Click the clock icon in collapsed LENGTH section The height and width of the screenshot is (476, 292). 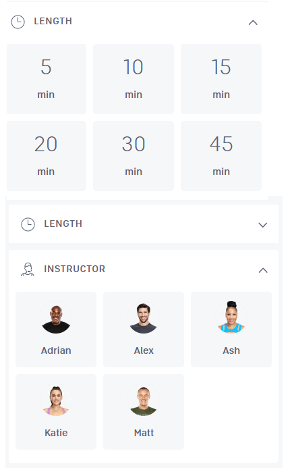[x=28, y=224]
